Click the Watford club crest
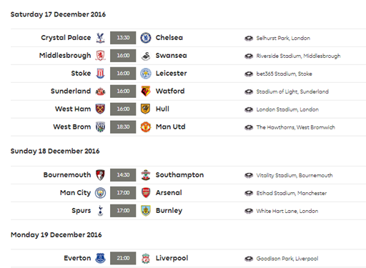366x268 pixels. 146,91
